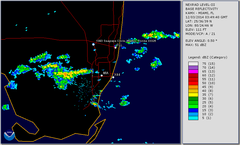
Task: Select the 50 dBZ bright red swatch
Action: tap(193, 83)
